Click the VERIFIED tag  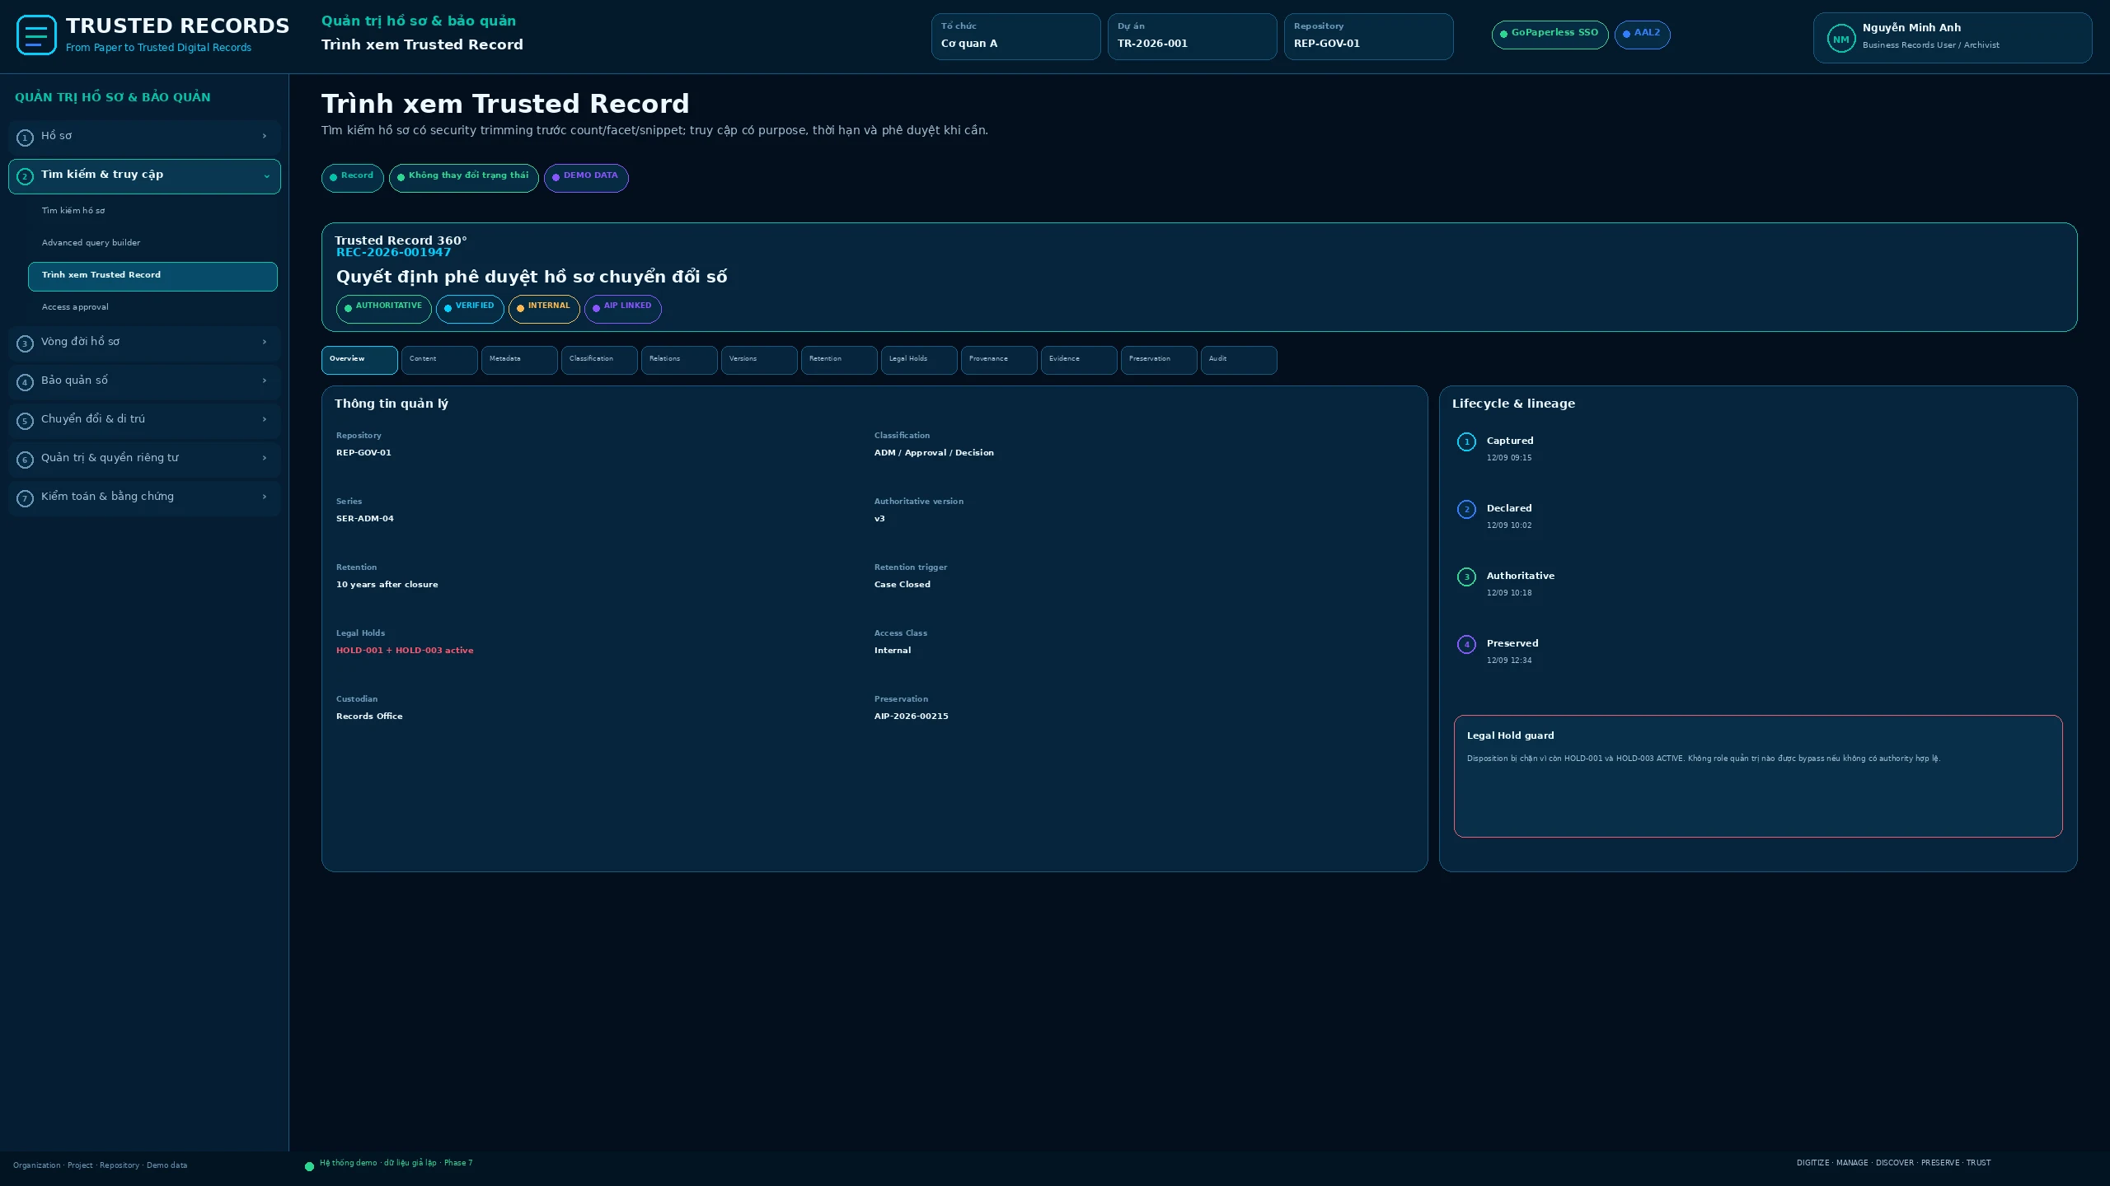tap(470, 309)
